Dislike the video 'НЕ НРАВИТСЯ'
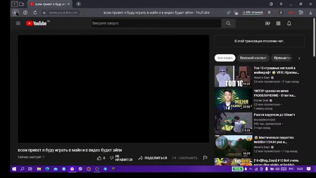316x178 pixels. pos(121,158)
